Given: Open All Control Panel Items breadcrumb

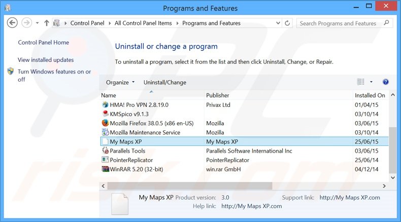Looking at the screenshot, I should (143, 23).
